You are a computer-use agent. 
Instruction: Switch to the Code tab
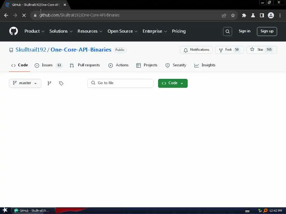[x=20, y=65]
